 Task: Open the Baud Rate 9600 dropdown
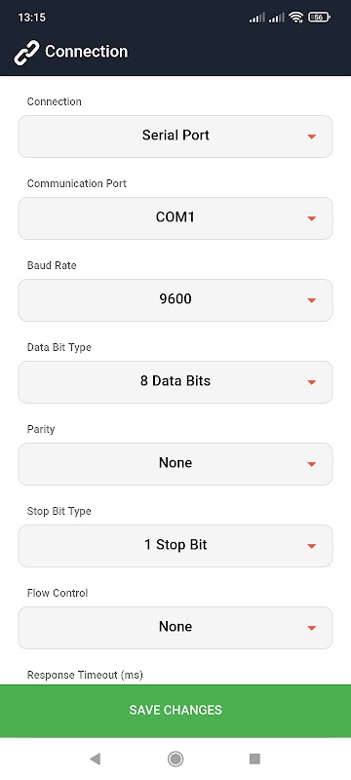pyautogui.click(x=175, y=300)
